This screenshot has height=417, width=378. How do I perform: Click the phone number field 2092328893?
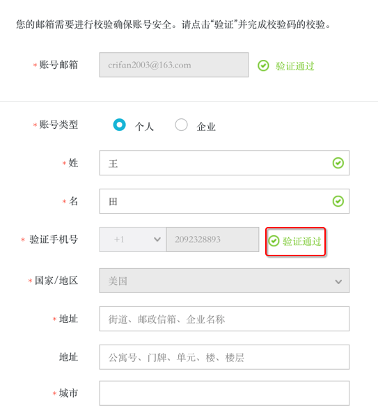[212, 239]
